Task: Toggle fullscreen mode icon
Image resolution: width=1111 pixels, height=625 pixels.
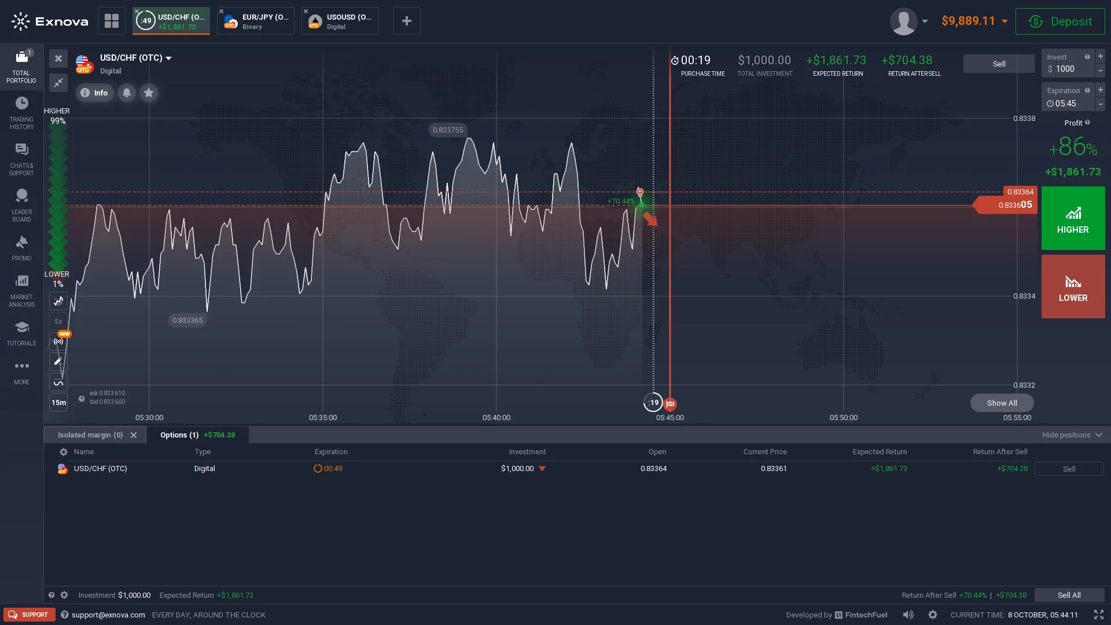Action: [1099, 615]
